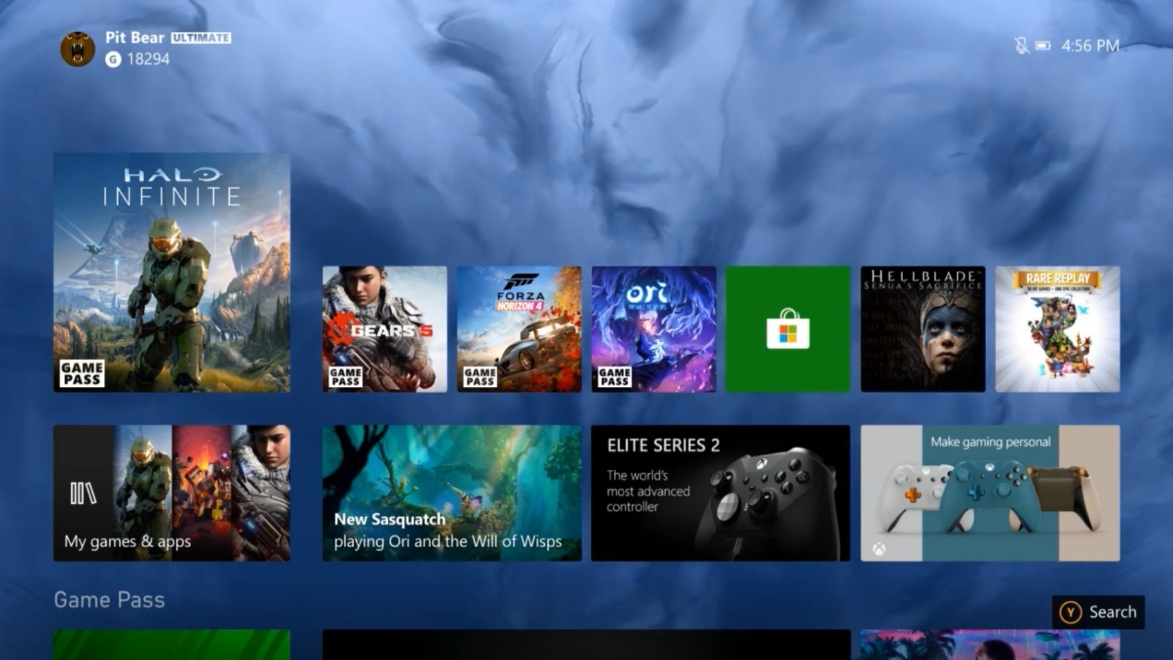The image size is (1173, 660).
Task: Click the 4:56 PM clock
Action: [x=1091, y=46]
